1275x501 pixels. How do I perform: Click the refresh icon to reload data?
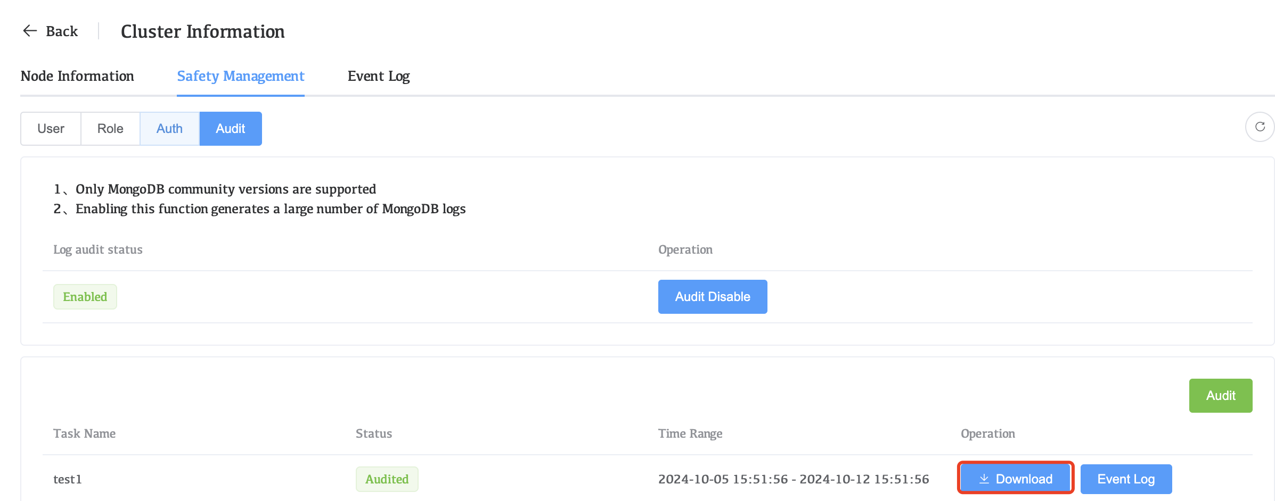[x=1260, y=127]
